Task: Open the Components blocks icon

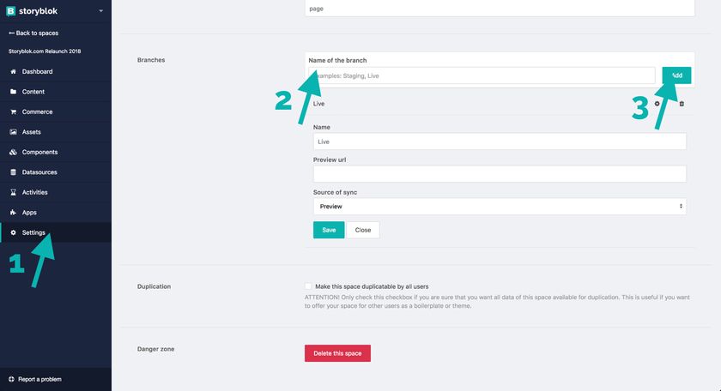Action: click(x=13, y=152)
